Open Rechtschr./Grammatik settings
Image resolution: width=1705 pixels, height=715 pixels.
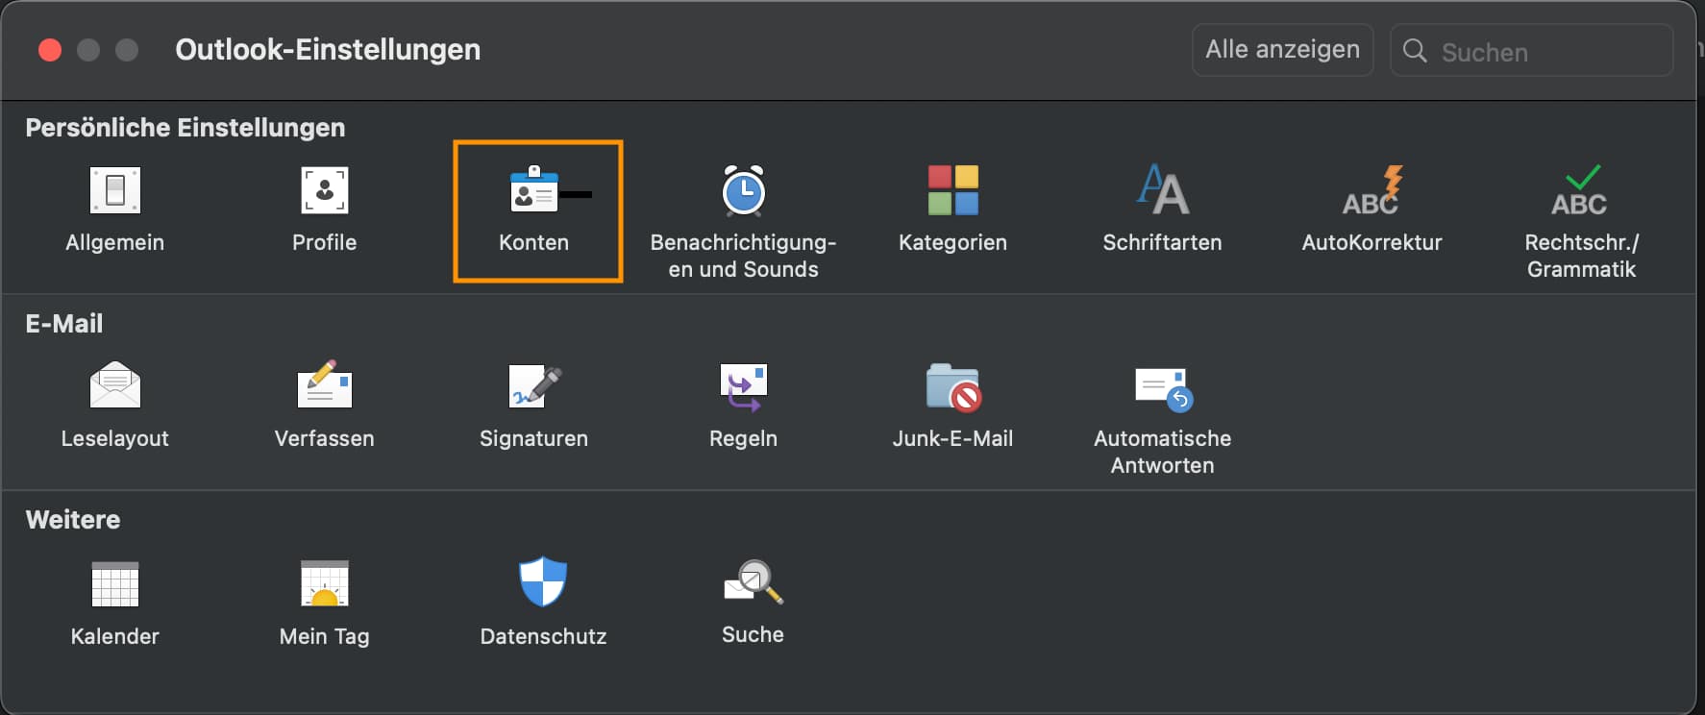click(1581, 190)
